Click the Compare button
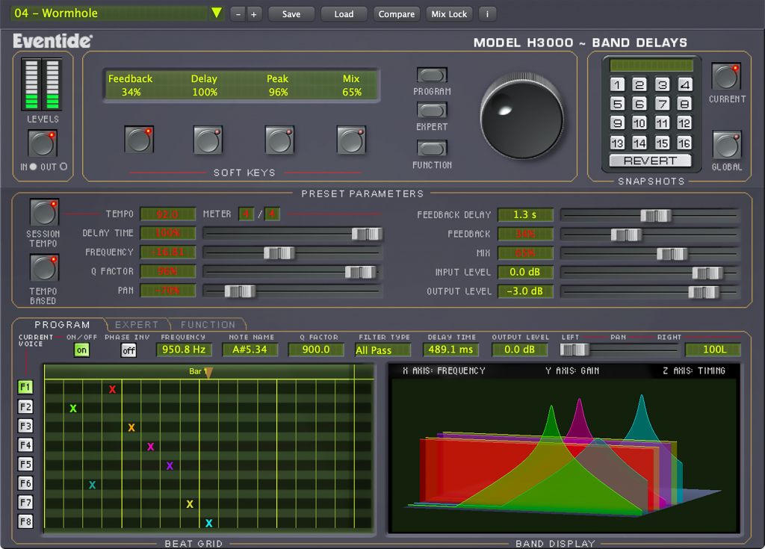Viewport: 765px width, 549px height. pos(396,13)
